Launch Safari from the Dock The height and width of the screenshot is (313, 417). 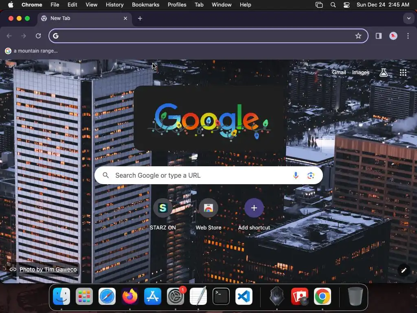tap(107, 296)
